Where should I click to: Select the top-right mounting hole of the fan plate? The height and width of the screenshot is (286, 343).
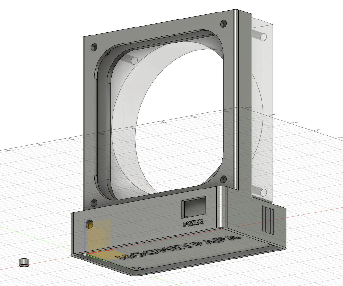click(223, 24)
